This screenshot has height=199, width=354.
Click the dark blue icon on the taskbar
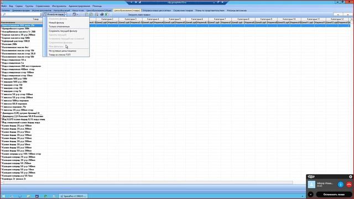coord(37,196)
